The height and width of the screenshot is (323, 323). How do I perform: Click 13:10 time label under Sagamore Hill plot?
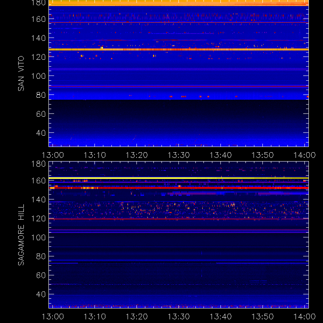pyautogui.click(x=95, y=317)
